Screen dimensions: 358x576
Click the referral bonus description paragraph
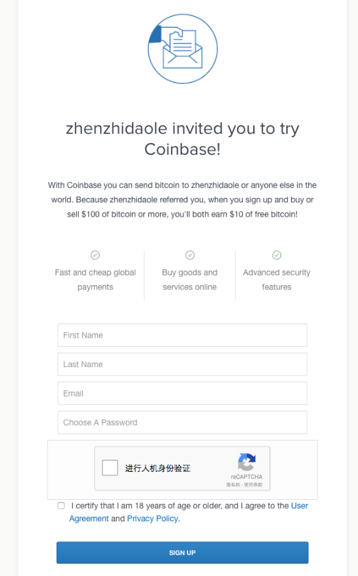(x=182, y=200)
